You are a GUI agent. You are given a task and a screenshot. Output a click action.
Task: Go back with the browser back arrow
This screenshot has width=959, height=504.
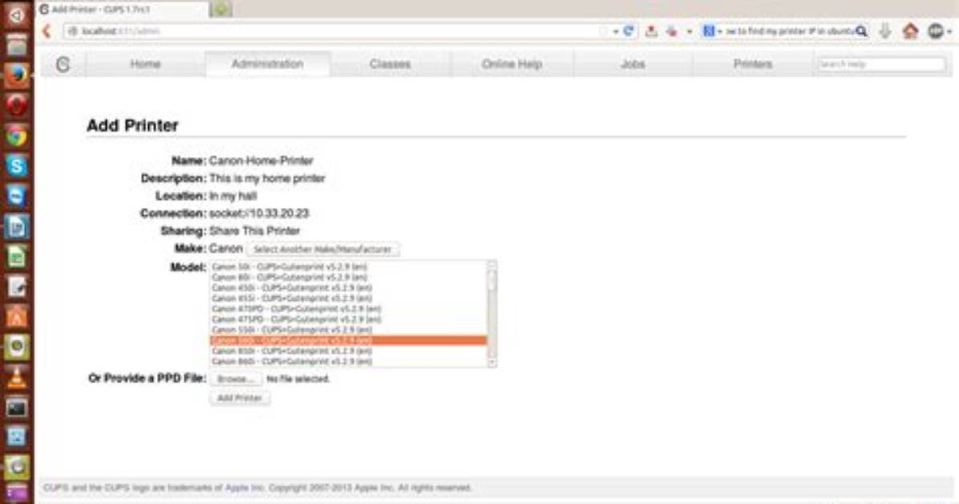(47, 30)
